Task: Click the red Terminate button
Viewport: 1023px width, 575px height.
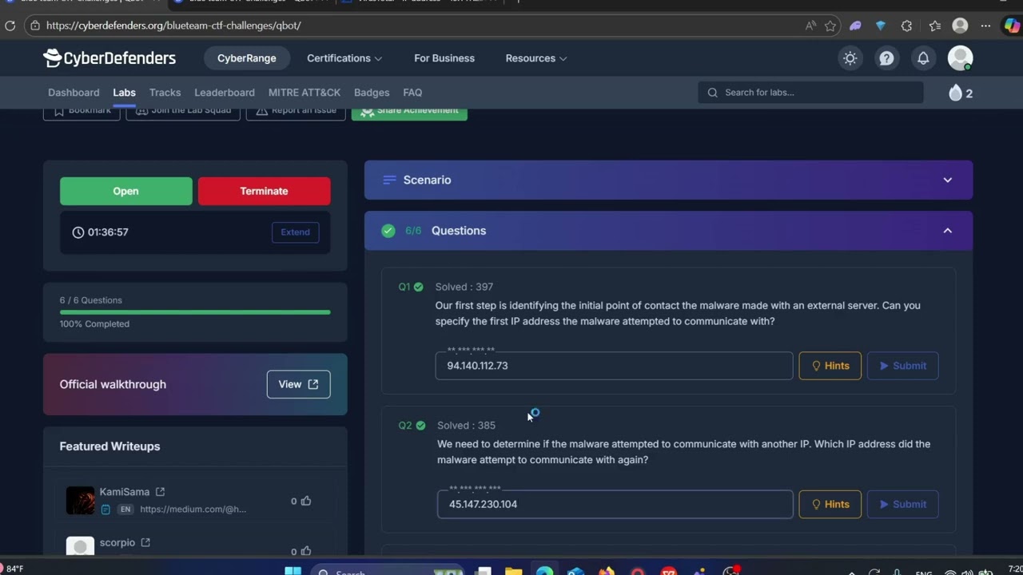Action: pos(264,191)
